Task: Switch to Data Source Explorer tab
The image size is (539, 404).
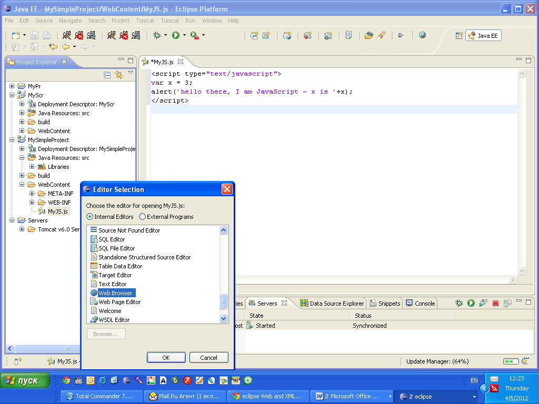Action: pyautogui.click(x=332, y=304)
